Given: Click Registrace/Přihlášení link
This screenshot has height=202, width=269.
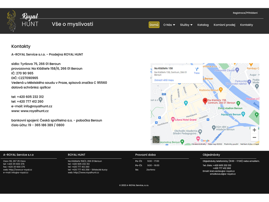Looking at the screenshot, I should pyautogui.click(x=245, y=13).
